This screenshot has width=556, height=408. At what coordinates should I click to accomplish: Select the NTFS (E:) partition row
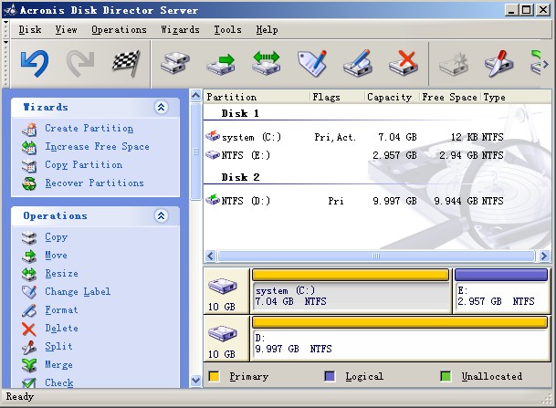[x=354, y=155]
